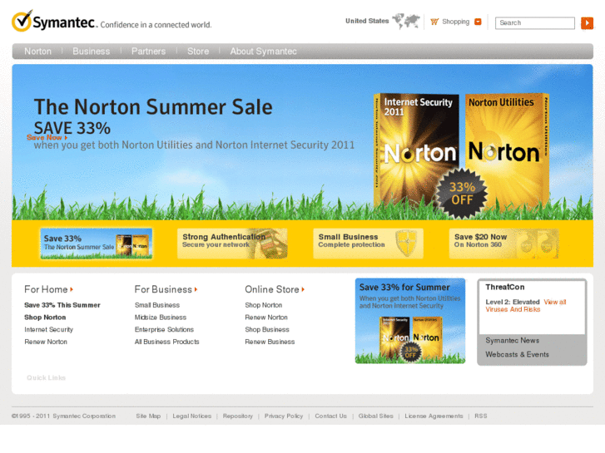This screenshot has height=453, width=605.
Task: Open the Online Store section heading
Action: [275, 289]
